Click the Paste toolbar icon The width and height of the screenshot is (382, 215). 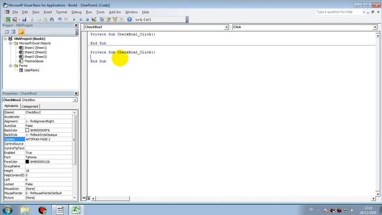point(45,20)
